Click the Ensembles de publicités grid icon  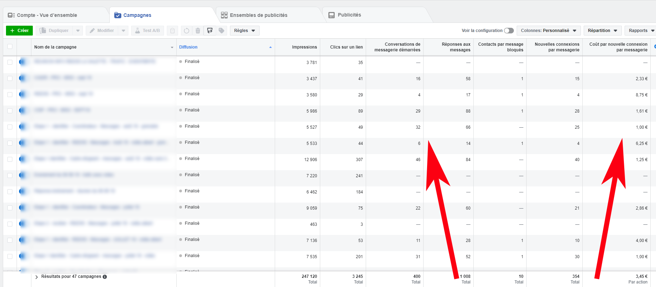click(x=224, y=15)
